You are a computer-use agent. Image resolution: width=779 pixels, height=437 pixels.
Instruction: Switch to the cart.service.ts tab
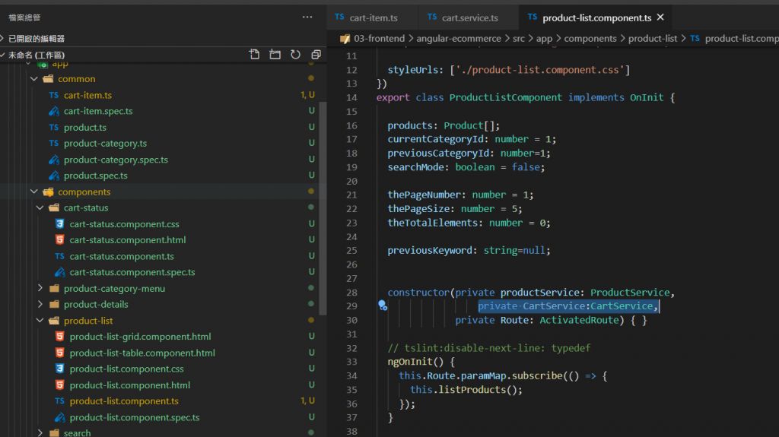click(x=469, y=17)
